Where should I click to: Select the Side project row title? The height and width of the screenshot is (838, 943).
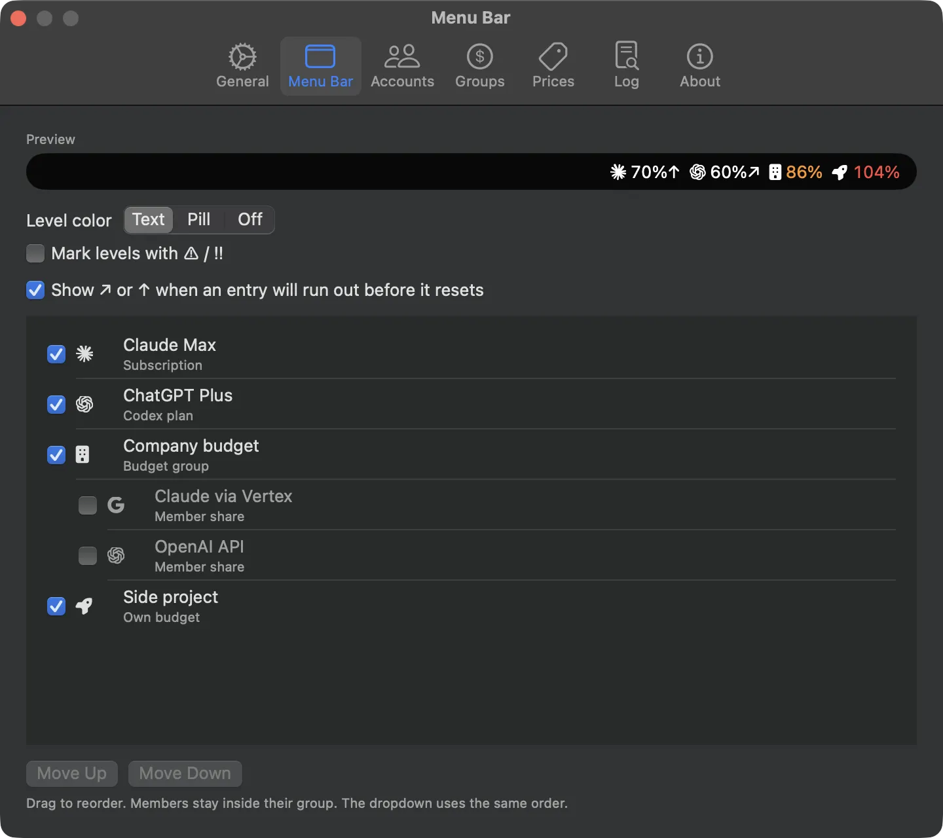171,597
